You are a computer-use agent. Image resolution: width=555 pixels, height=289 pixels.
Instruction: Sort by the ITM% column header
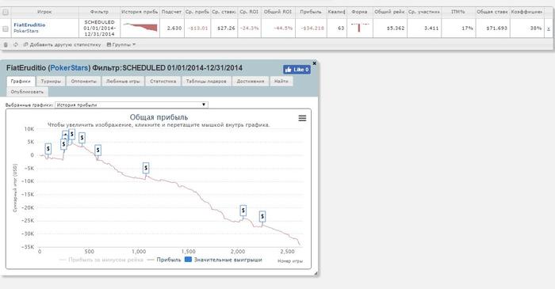458,12
